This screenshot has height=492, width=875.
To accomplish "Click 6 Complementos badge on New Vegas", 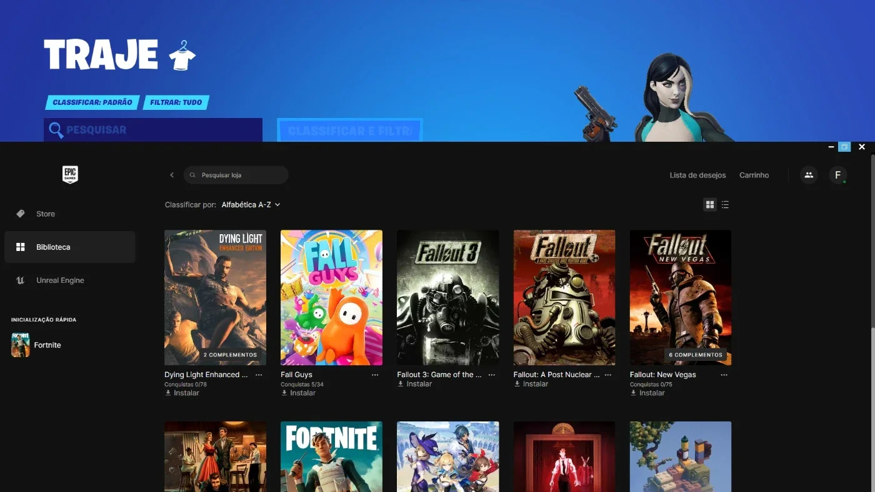I will pos(696,355).
